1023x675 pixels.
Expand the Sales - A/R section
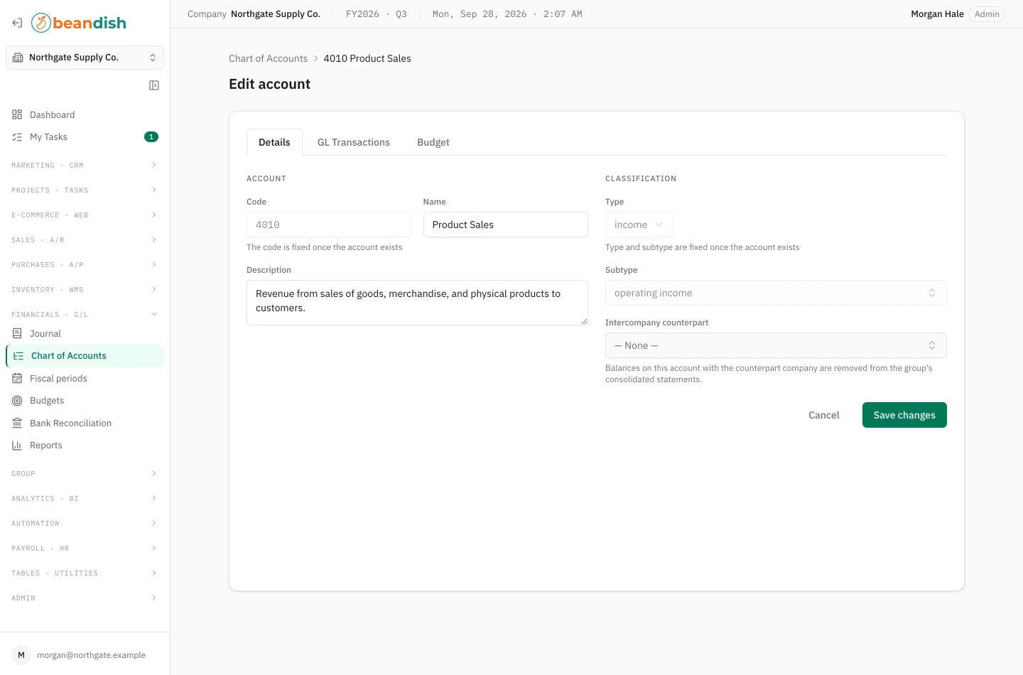pyautogui.click(x=85, y=240)
